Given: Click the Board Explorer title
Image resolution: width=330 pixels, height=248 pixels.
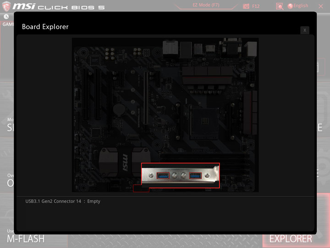Looking at the screenshot, I should point(45,27).
